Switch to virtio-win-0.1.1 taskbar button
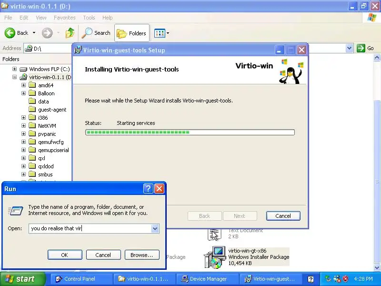381x286 pixels. click(145, 279)
